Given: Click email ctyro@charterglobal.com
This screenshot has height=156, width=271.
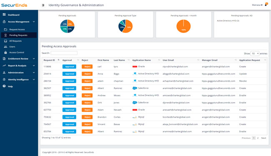Looking at the screenshot, I should [175, 67].
